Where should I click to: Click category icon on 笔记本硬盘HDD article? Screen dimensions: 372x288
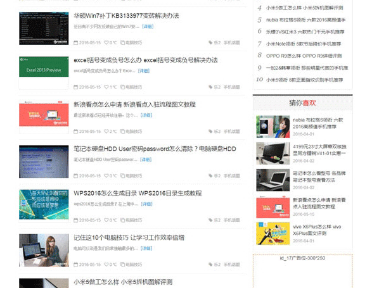point(123,175)
